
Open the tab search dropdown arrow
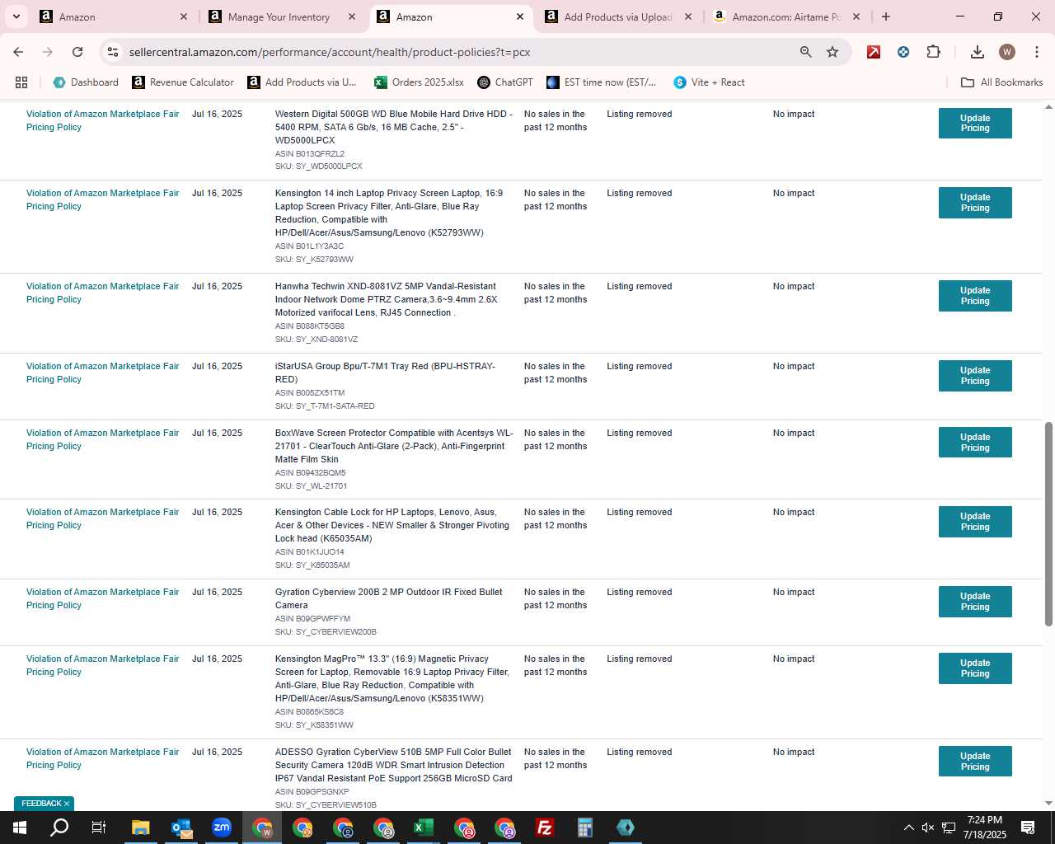tap(16, 16)
